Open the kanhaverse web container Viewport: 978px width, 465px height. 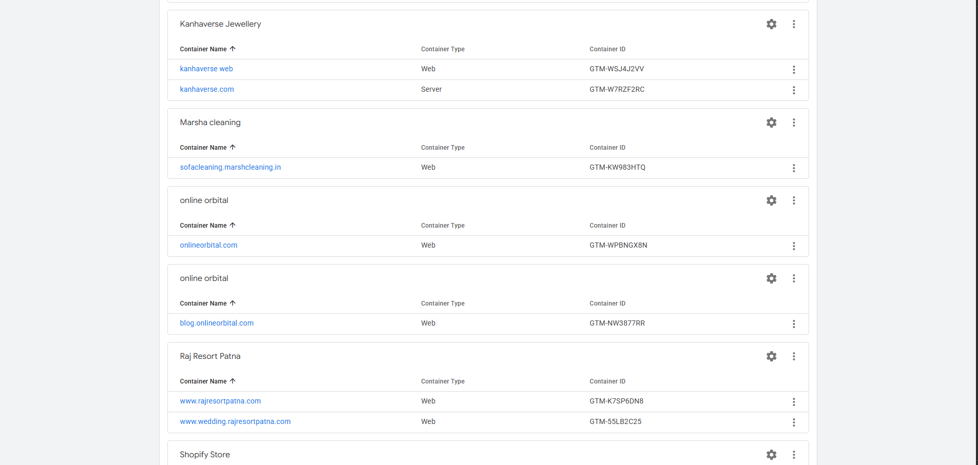(206, 69)
